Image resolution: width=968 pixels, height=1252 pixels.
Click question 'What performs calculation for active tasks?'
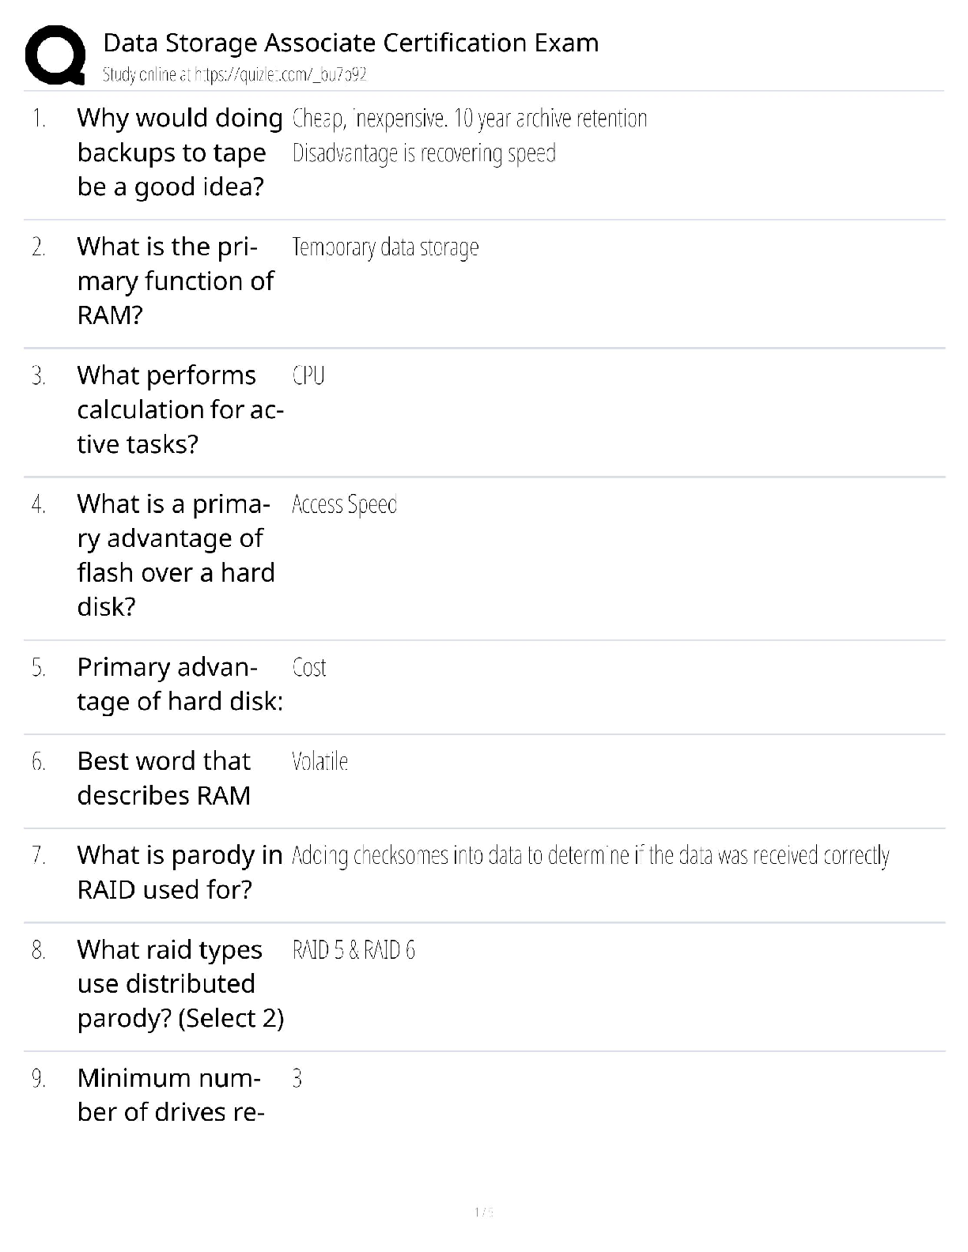pos(180,409)
